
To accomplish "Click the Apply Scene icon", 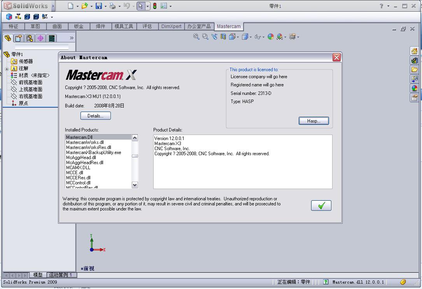I will coord(280,37).
